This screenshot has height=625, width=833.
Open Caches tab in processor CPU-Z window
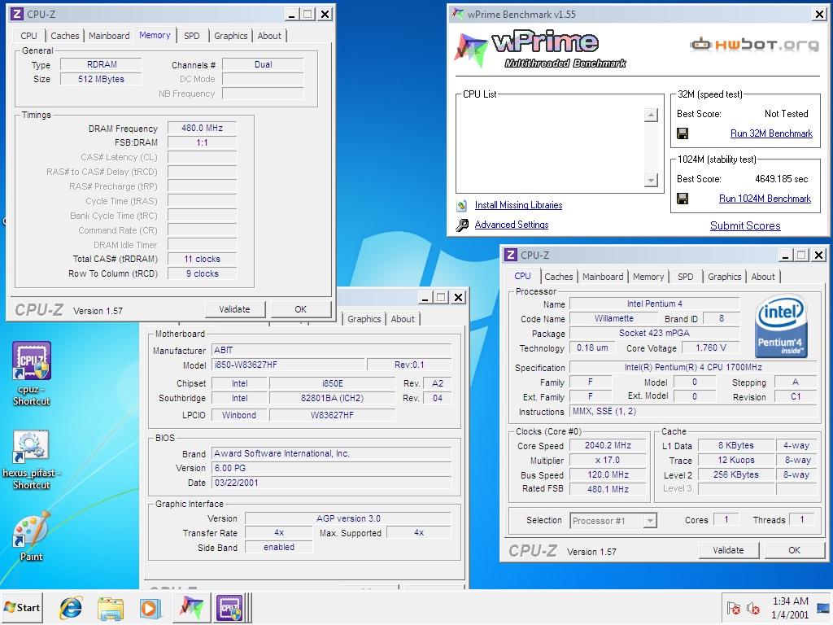pyautogui.click(x=558, y=277)
